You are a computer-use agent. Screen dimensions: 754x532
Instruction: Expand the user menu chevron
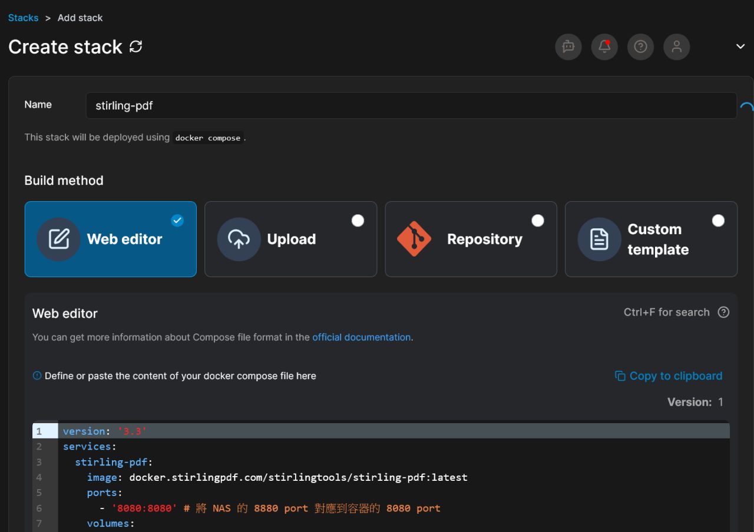[x=740, y=46]
